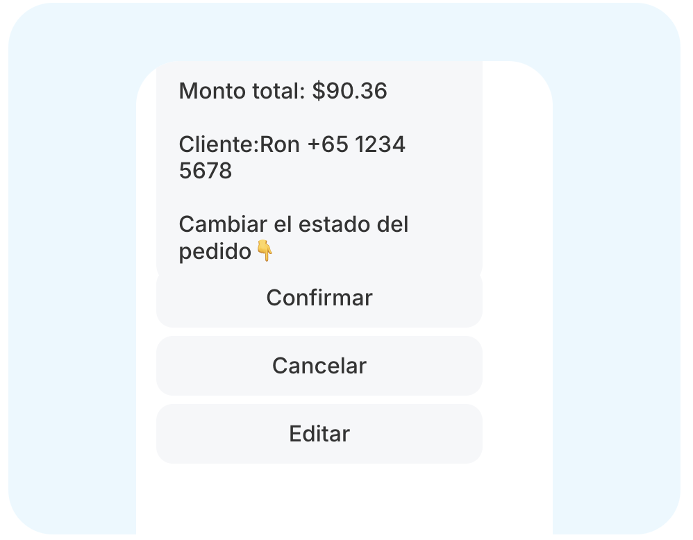Image resolution: width=693 pixels, height=540 pixels.
Task: Click the light blue background right side
Action: 617,287
